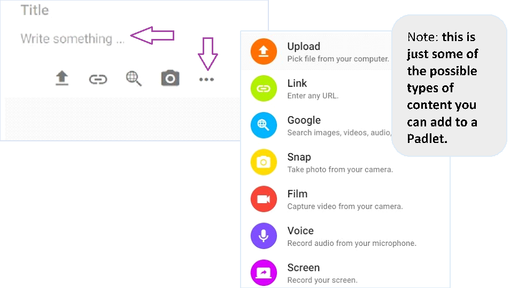Click the orange Upload circle icon

[x=264, y=51]
